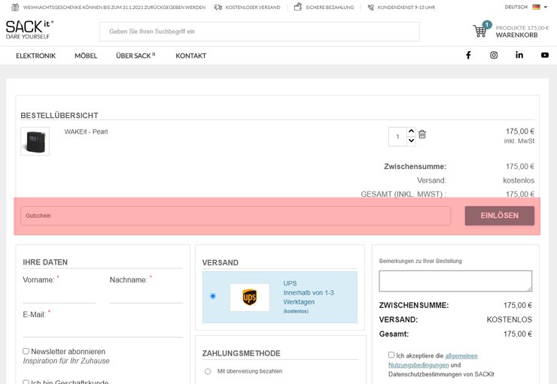Click KOSTENLOSER VERSAND text in top bar

[253, 7]
